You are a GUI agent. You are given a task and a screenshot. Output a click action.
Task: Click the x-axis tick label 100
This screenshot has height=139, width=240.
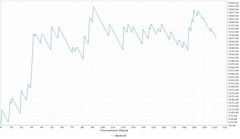coord(103,127)
